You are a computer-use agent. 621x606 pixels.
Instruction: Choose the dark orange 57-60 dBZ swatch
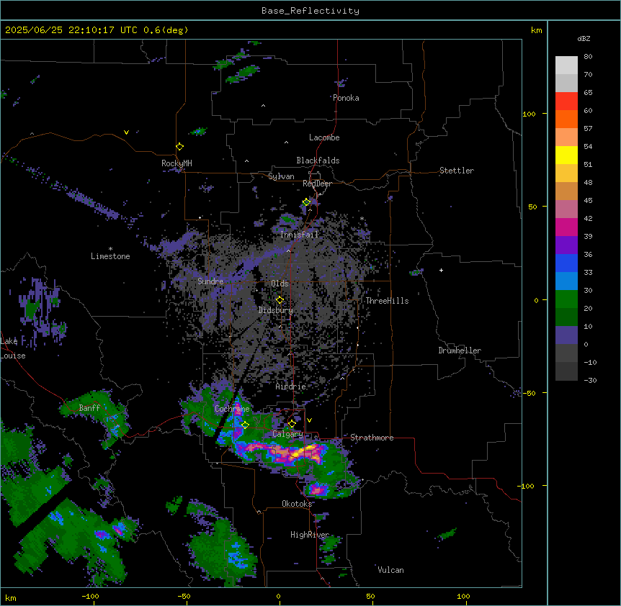566,119
